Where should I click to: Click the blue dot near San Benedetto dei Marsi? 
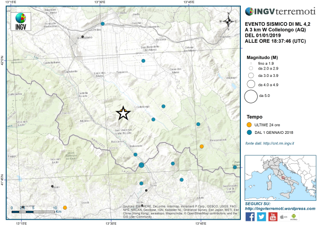point(143,61)
